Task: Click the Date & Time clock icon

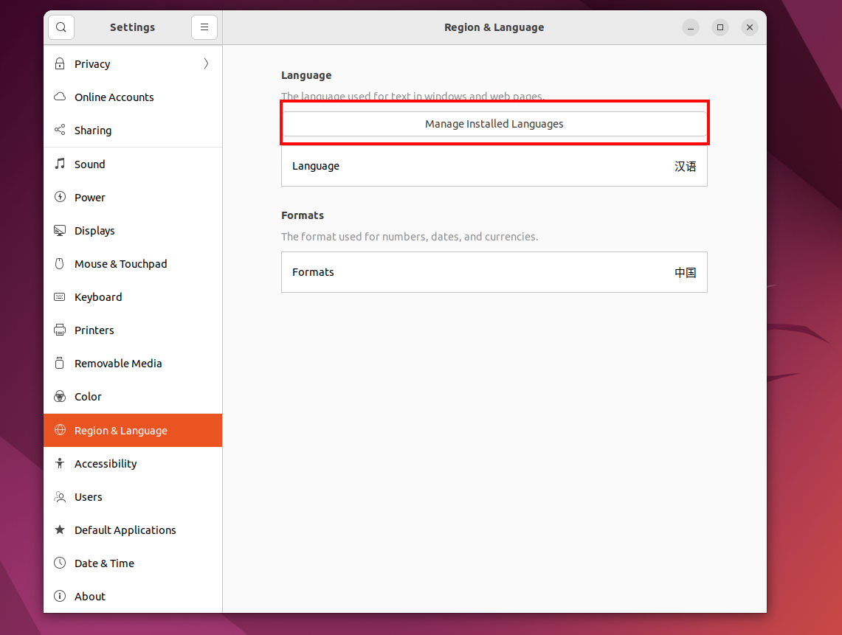Action: click(x=61, y=563)
